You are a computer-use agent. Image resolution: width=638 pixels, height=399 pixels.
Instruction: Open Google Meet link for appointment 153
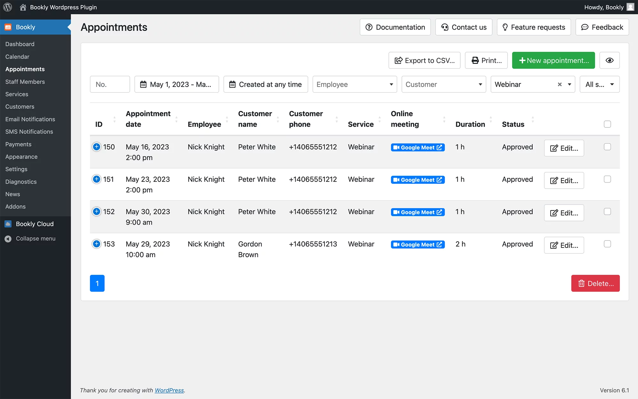418,245
